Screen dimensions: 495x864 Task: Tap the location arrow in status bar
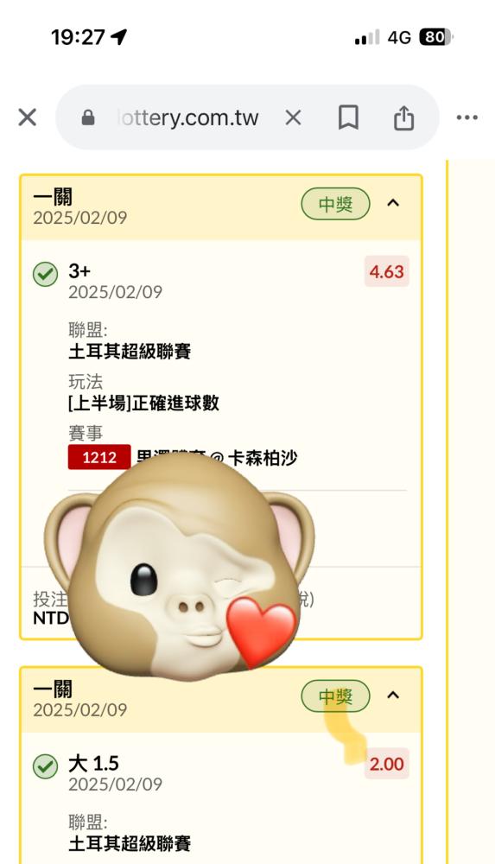[119, 37]
